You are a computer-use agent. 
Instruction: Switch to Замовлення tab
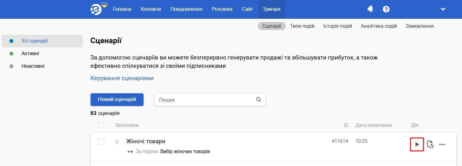pyautogui.click(x=420, y=26)
